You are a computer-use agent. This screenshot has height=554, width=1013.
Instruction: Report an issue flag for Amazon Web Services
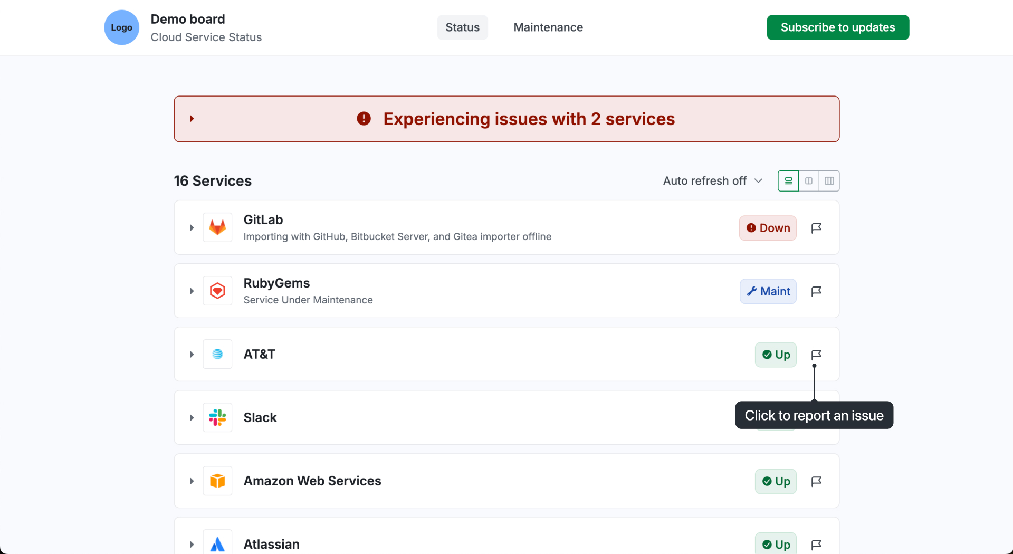click(x=816, y=481)
